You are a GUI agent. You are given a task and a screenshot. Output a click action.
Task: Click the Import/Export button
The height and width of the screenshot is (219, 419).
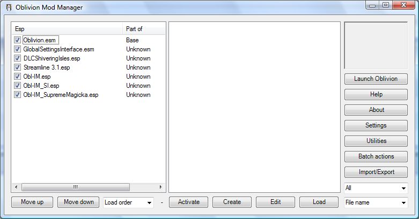click(x=376, y=172)
